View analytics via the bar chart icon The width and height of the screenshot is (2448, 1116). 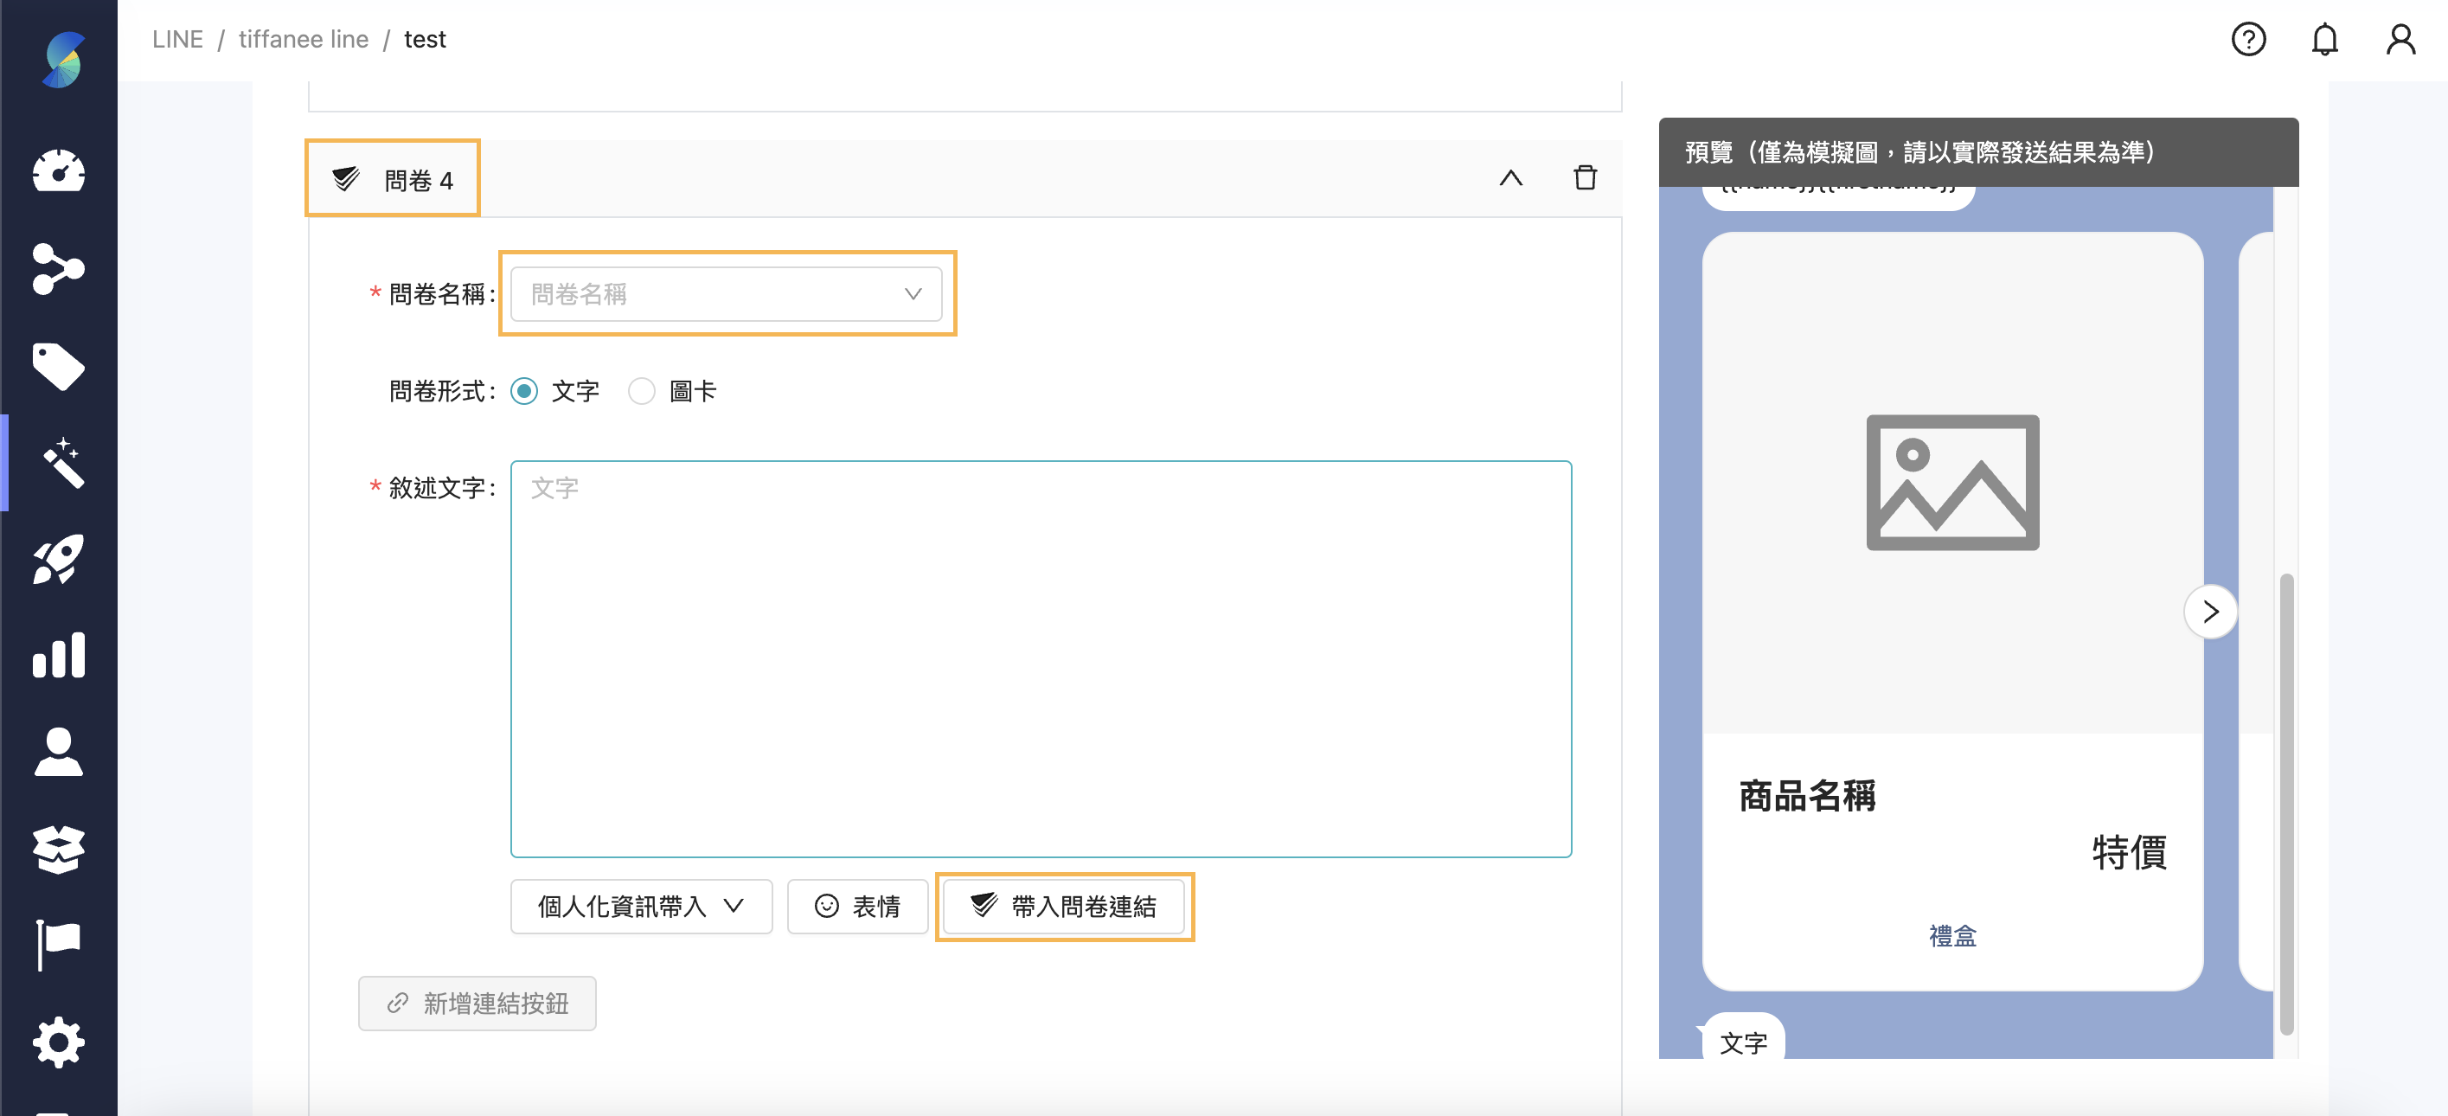(59, 655)
